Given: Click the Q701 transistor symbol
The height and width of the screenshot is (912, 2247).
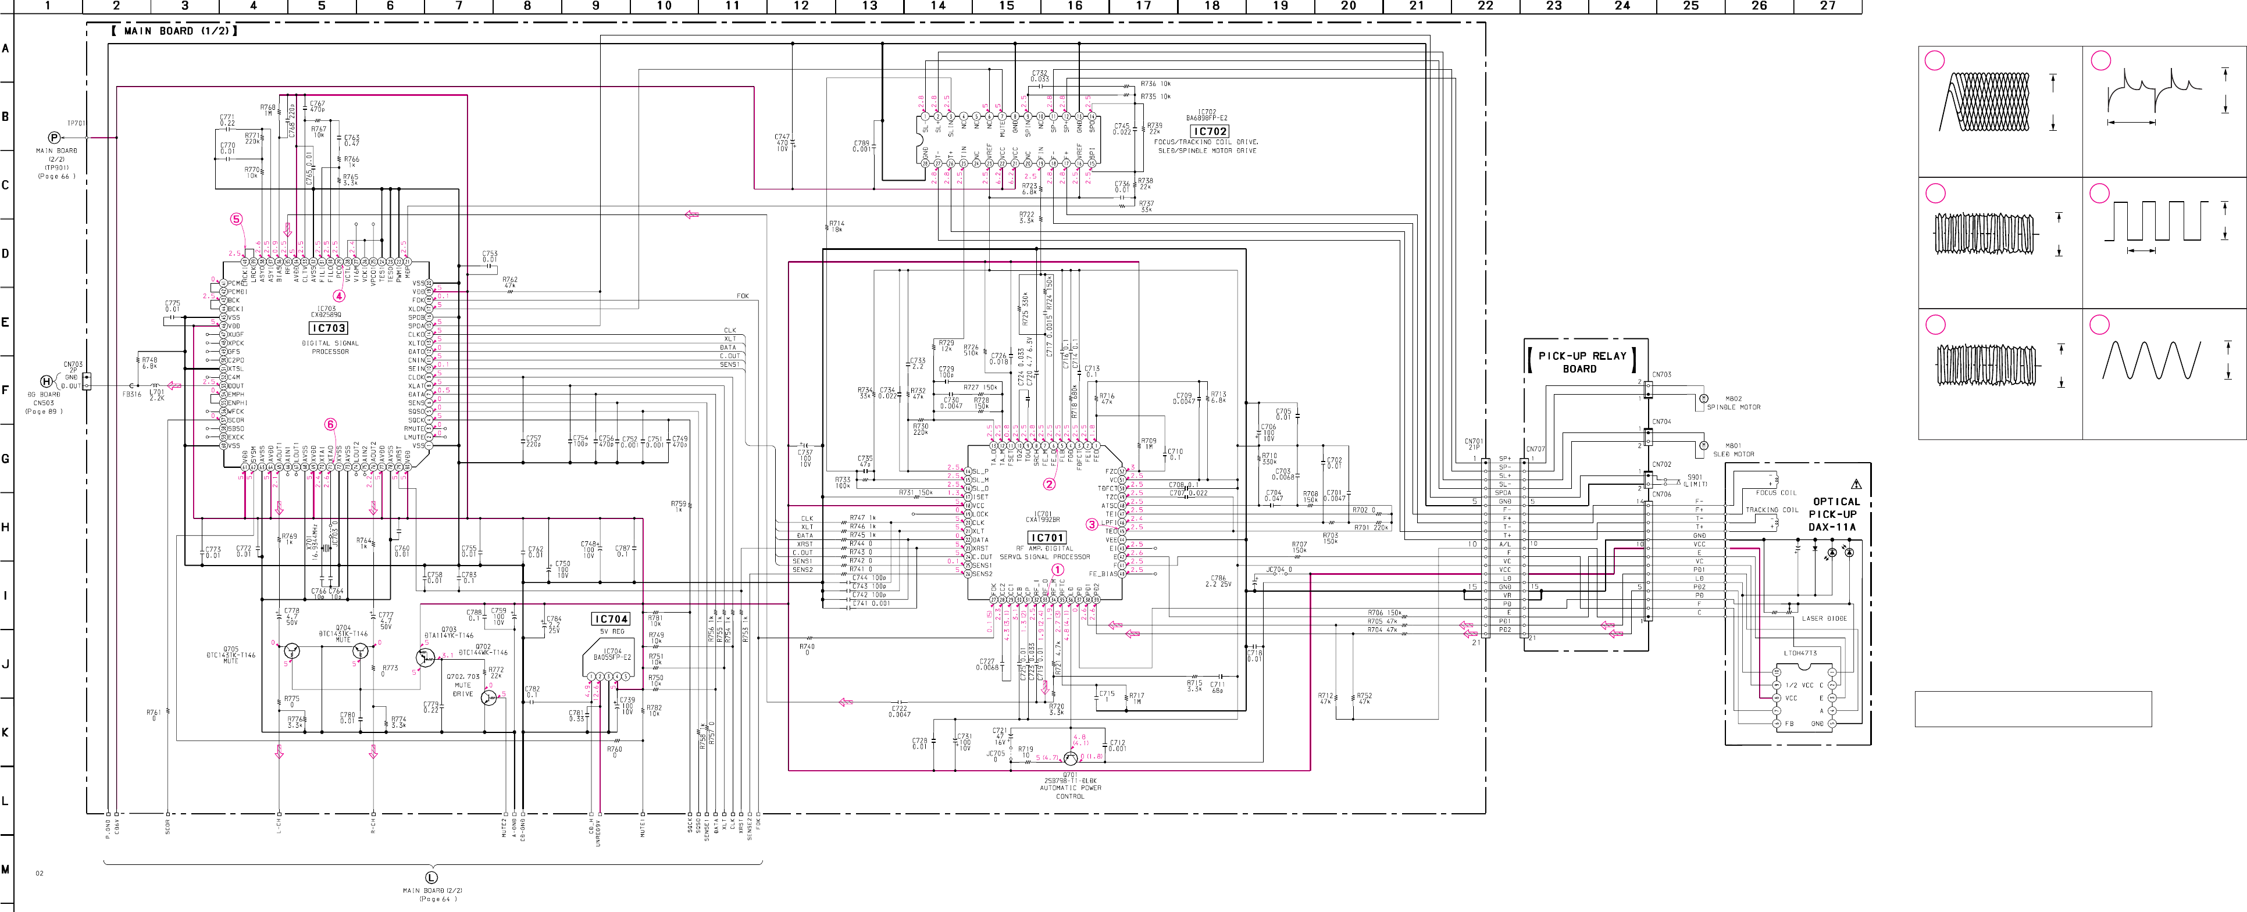Looking at the screenshot, I should [1070, 759].
